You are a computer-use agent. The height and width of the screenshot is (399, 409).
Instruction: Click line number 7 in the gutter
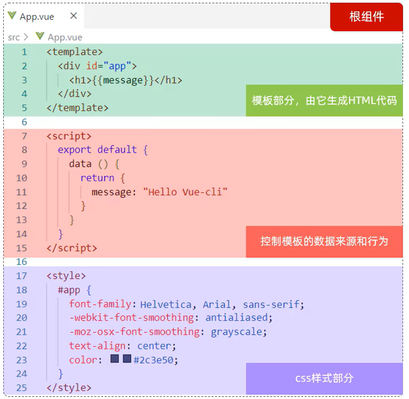[x=24, y=136]
